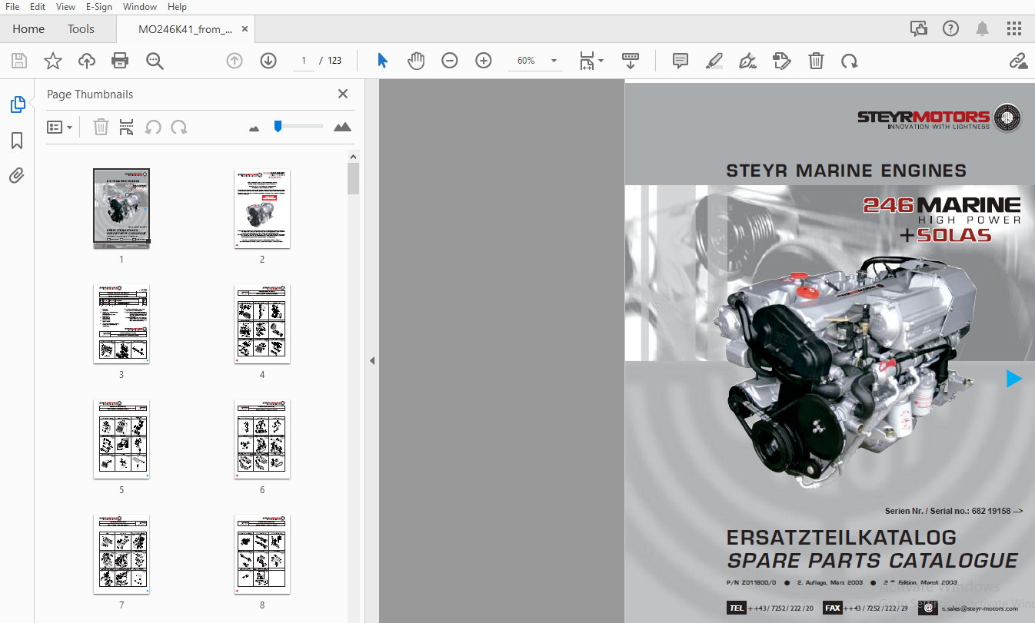1035x623 pixels.
Task: Select the page 6 thumbnail
Action: click(262, 439)
